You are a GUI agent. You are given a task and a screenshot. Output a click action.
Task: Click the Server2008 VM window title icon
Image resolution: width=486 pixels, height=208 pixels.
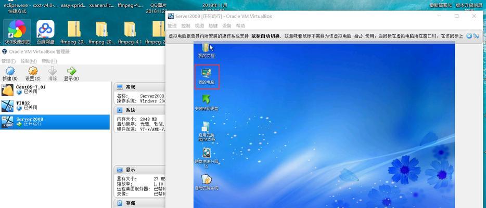[171, 16]
